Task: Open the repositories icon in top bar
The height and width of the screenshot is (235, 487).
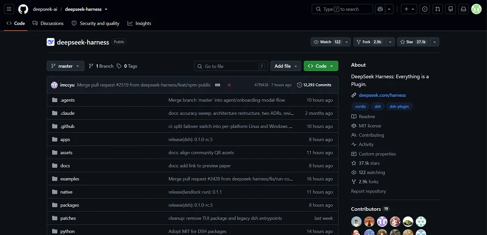Action: pos(450,9)
